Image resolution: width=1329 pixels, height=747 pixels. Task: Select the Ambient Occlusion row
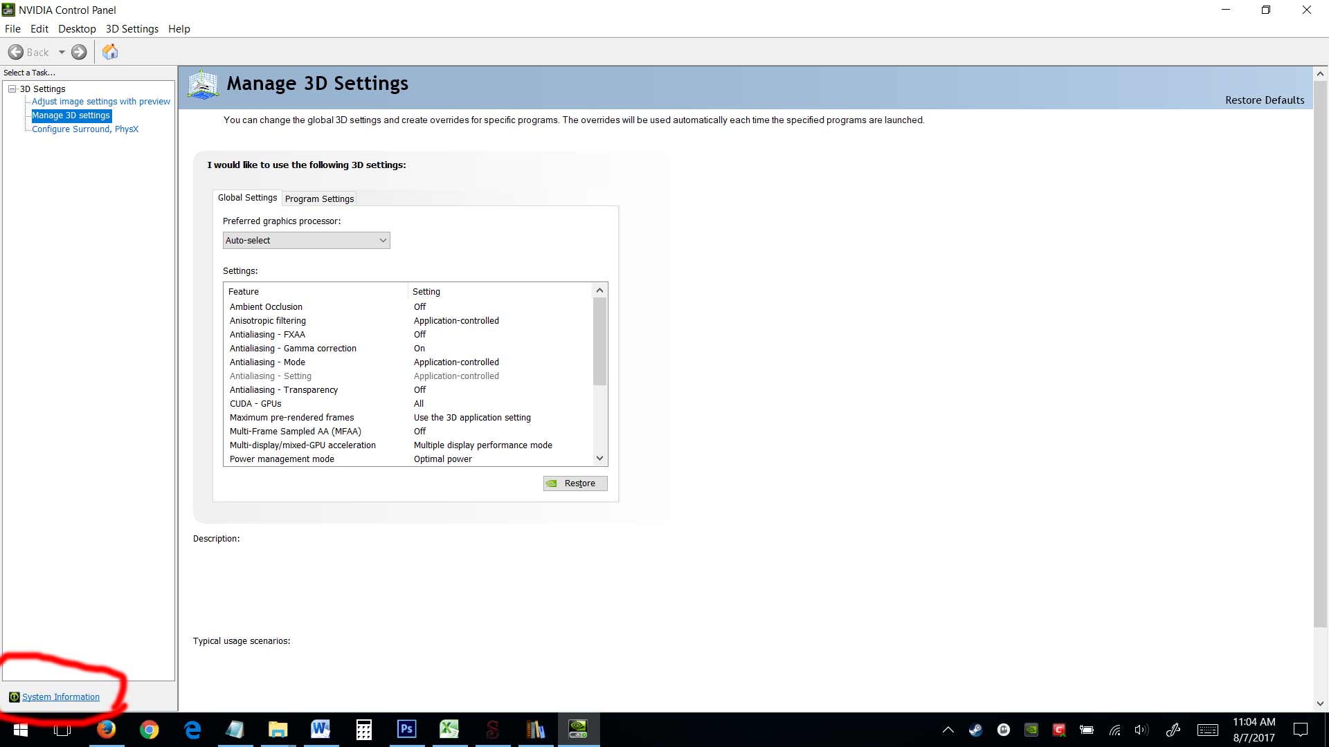408,307
